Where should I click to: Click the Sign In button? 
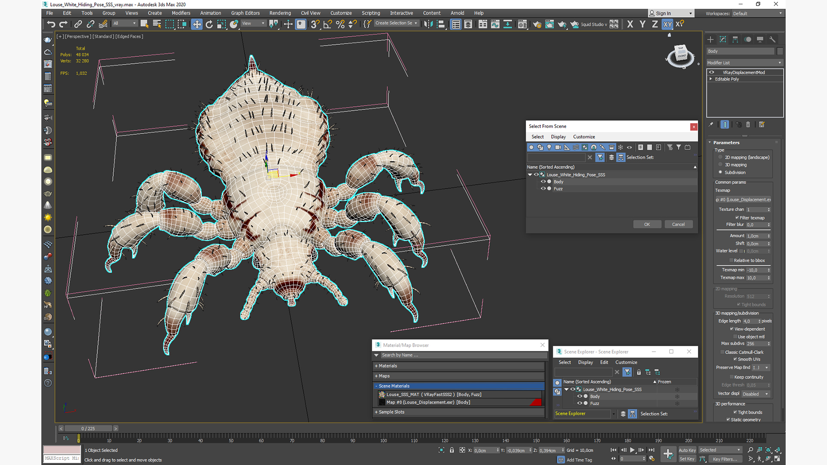tap(671, 13)
